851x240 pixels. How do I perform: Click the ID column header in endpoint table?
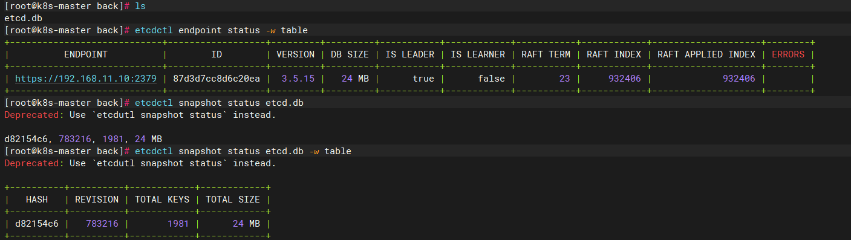(x=217, y=54)
